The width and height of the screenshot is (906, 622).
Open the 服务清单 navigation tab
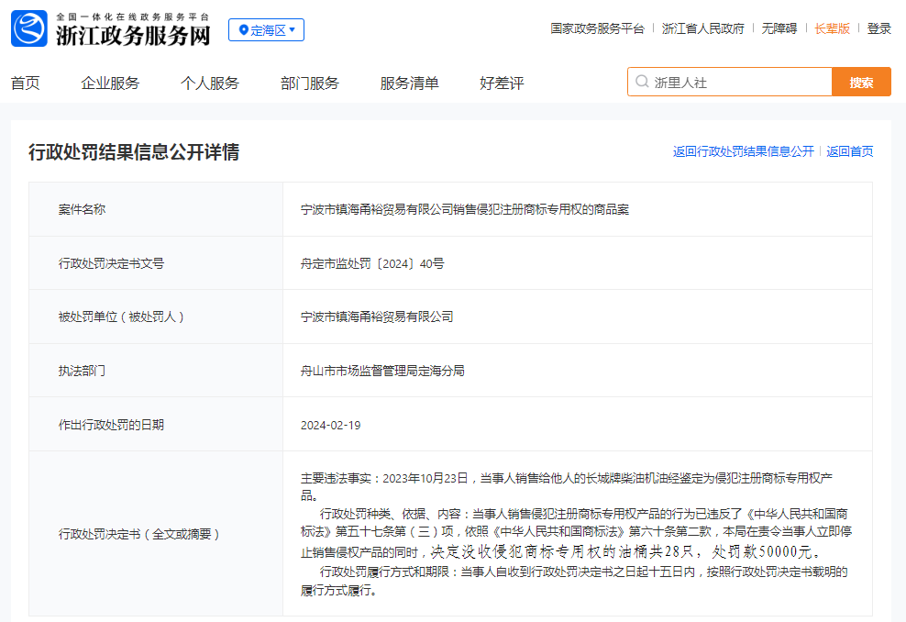pos(409,83)
